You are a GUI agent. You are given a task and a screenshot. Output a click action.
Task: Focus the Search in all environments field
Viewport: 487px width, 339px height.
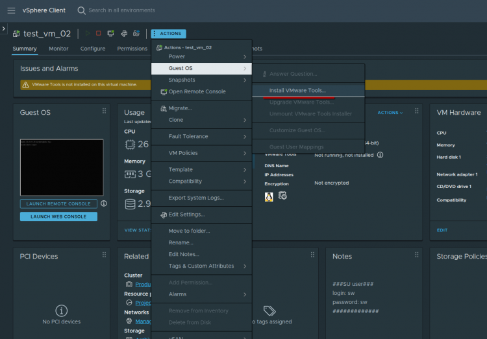[121, 10]
